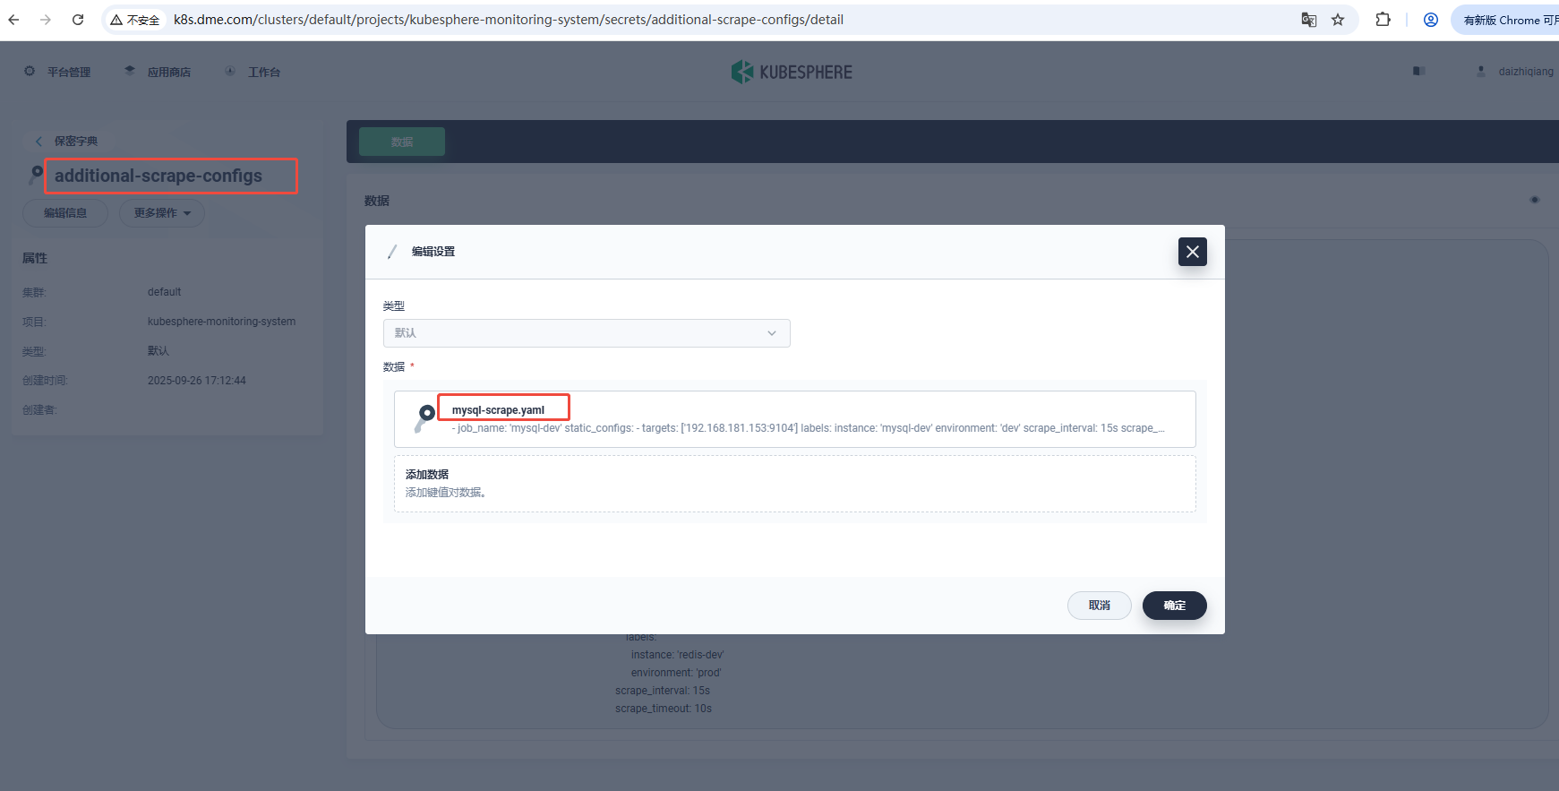Click the key icon beside mysql-scrape.yaml
The width and height of the screenshot is (1559, 791).
coord(425,417)
